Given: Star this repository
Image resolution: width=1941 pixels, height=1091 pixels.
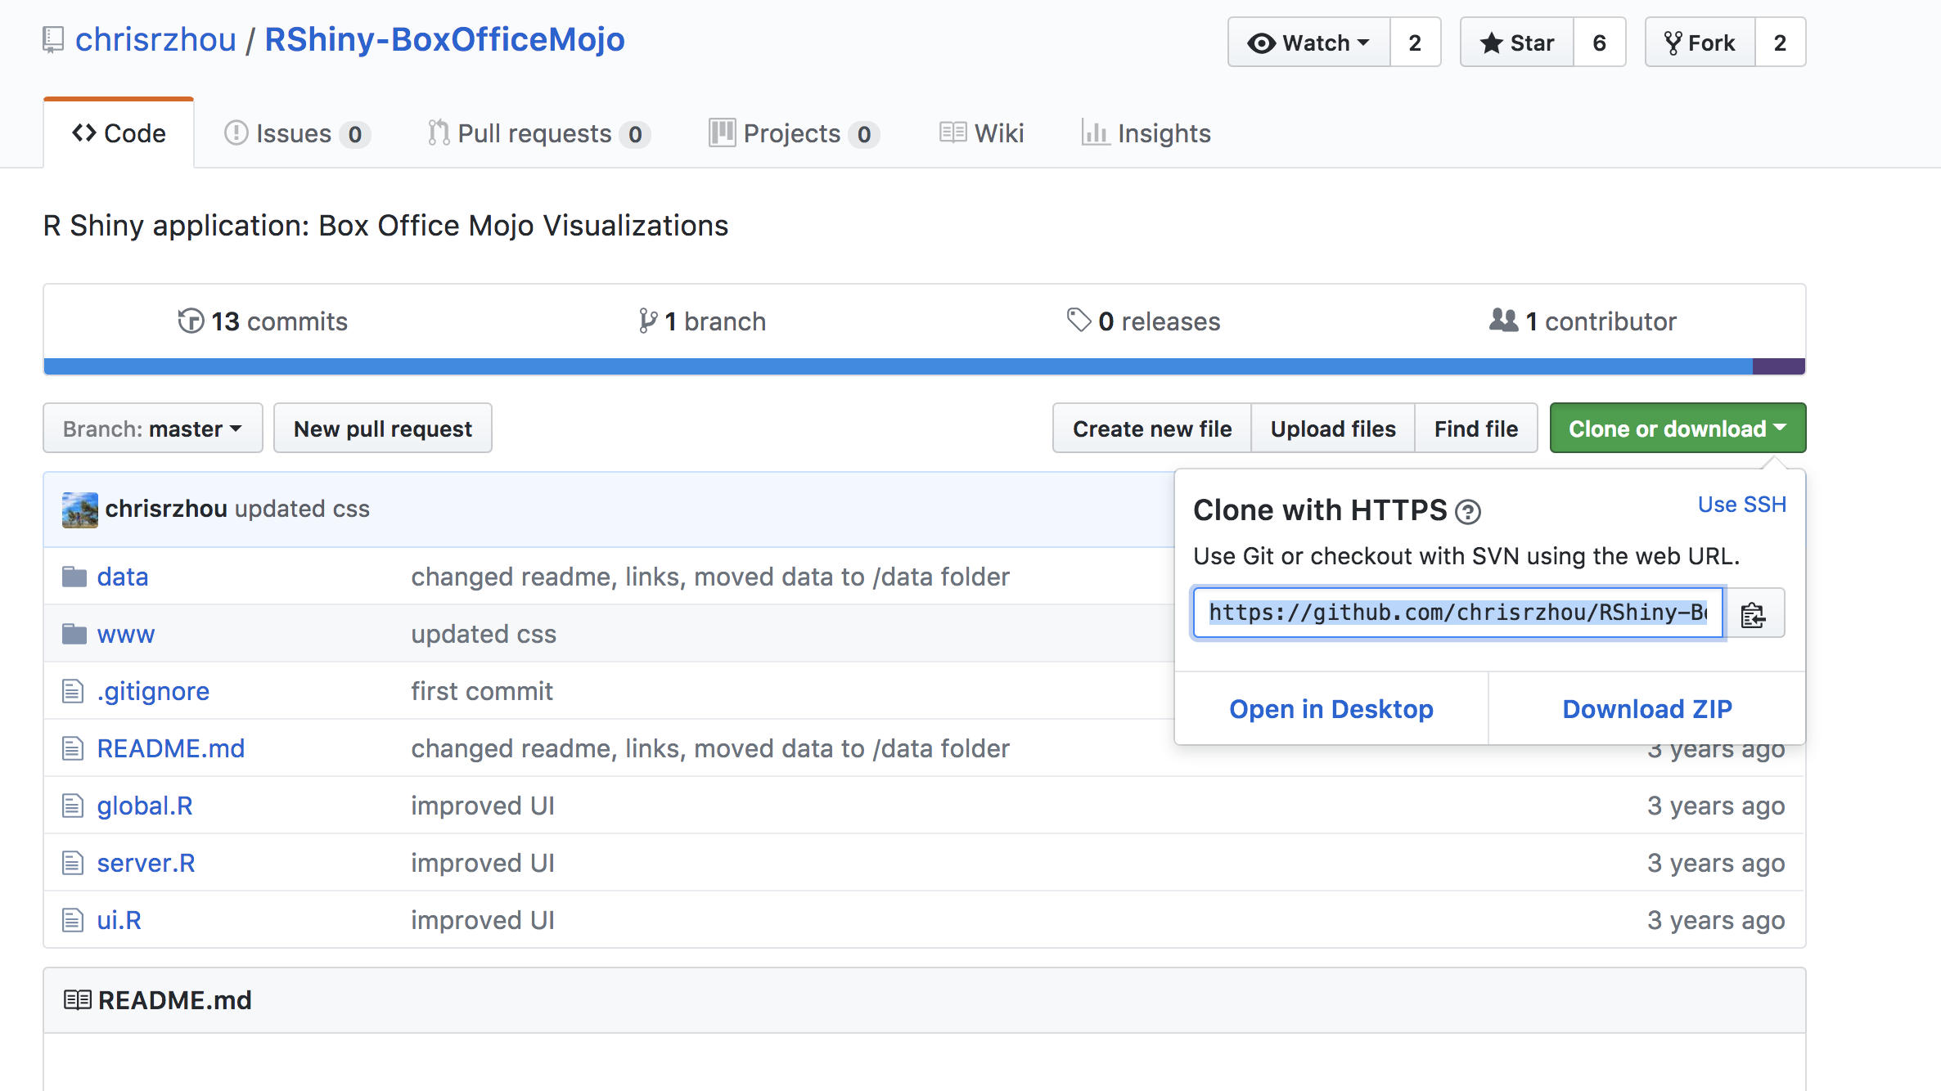Looking at the screenshot, I should 1517,43.
